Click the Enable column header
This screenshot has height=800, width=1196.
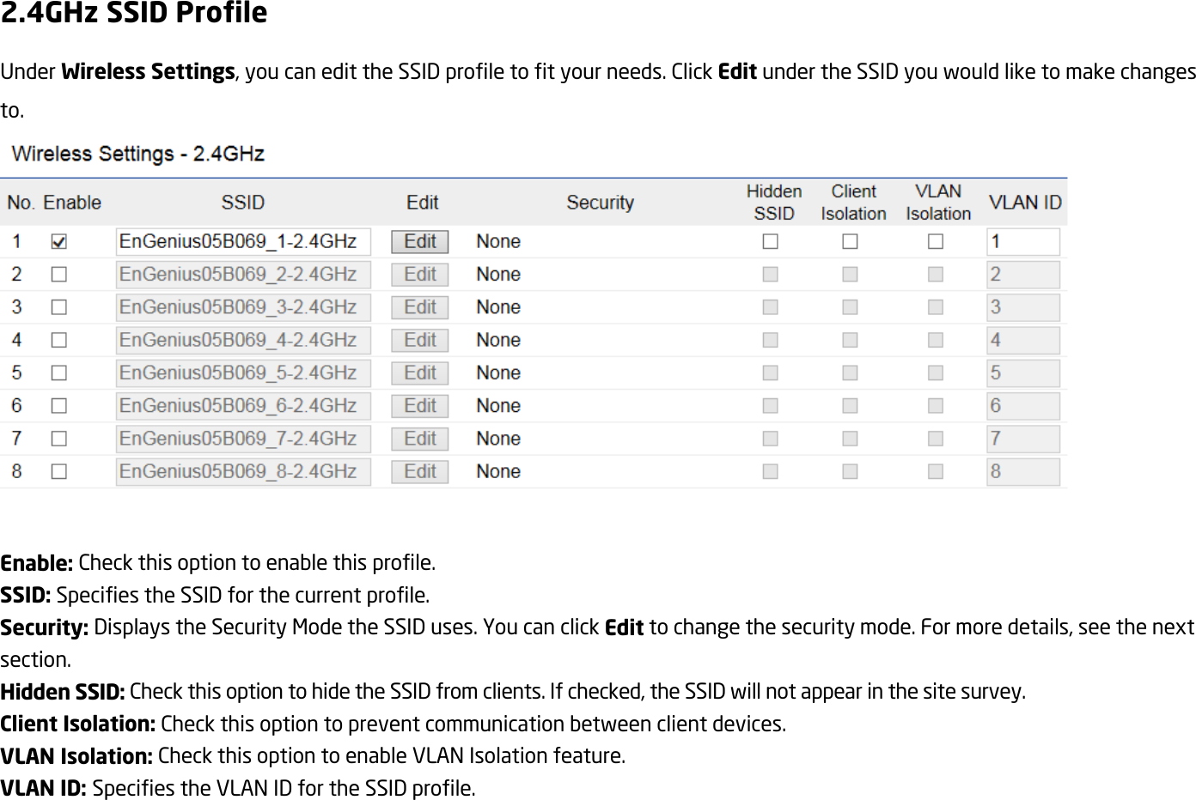(x=72, y=203)
